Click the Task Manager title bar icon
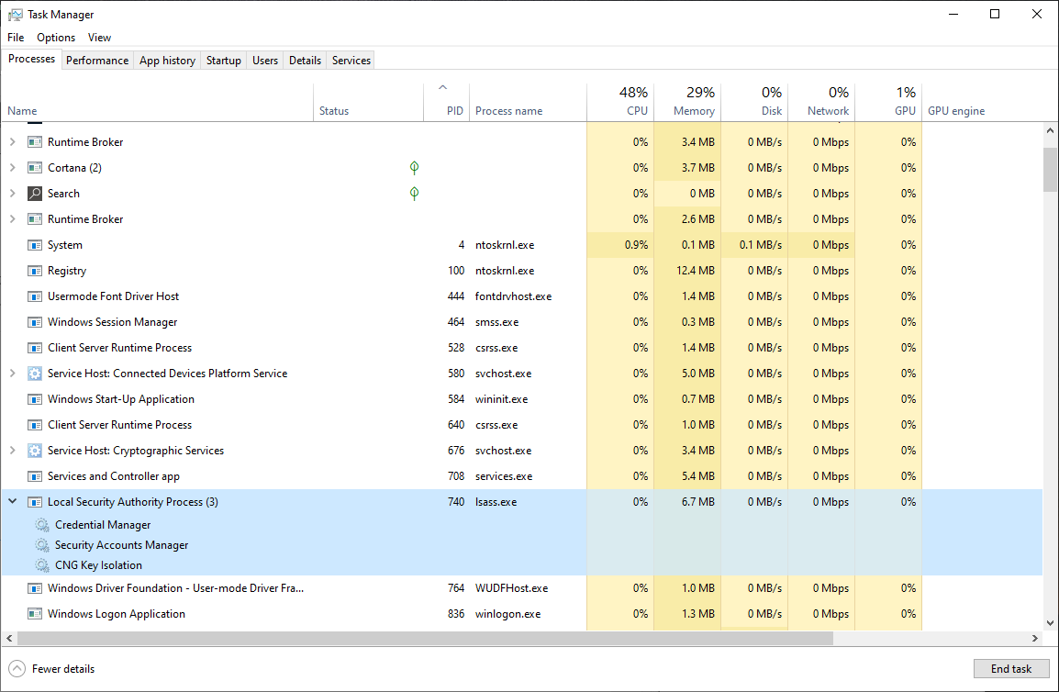1059x692 pixels. (x=15, y=14)
